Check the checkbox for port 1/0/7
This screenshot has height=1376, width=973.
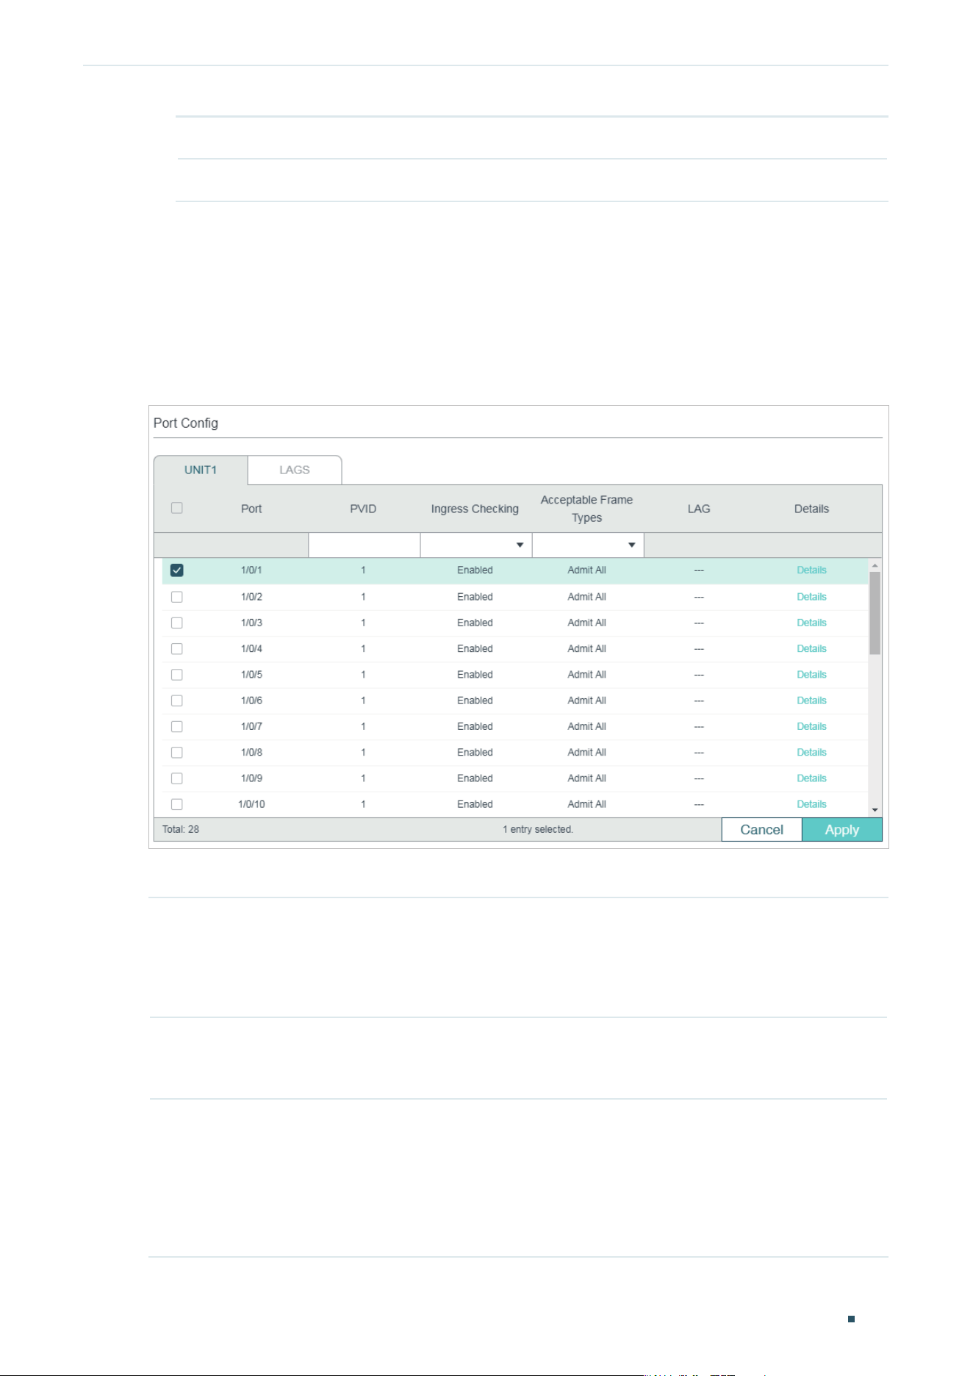click(x=176, y=726)
